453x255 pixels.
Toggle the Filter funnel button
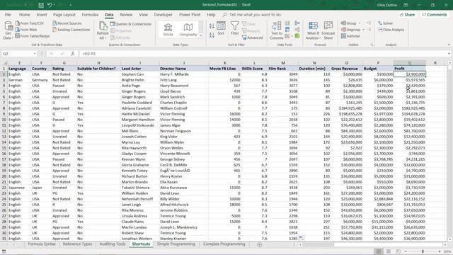pyautogui.click(x=234, y=28)
